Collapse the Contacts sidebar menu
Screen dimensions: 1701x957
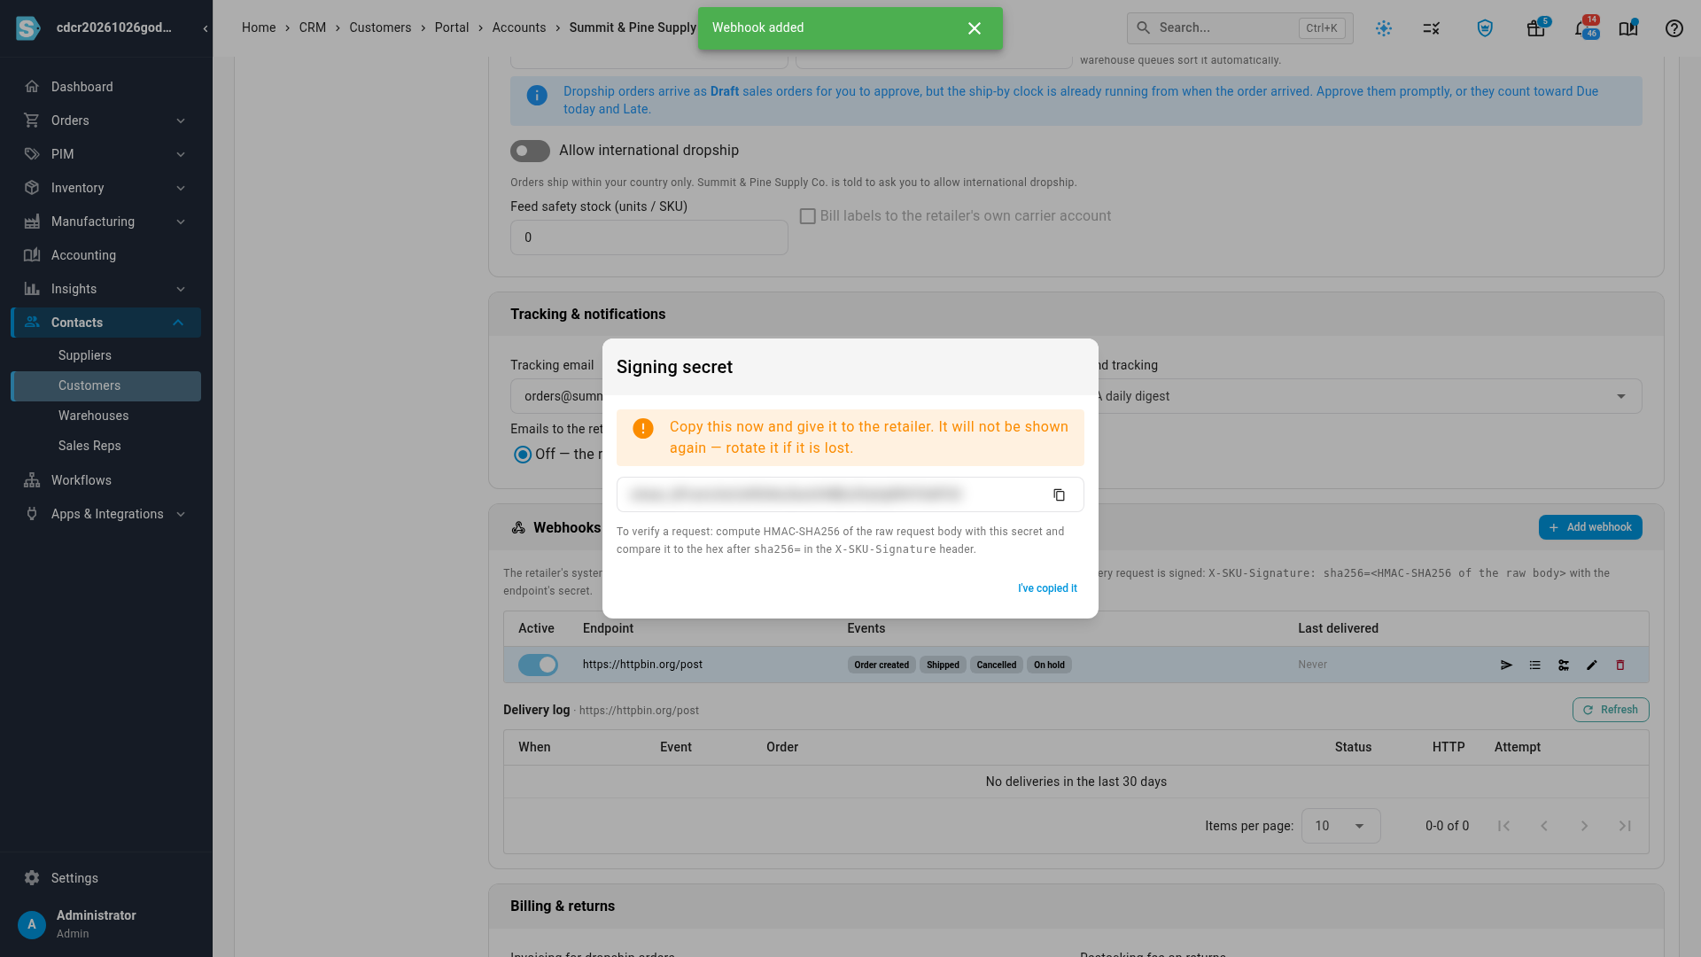106,323
